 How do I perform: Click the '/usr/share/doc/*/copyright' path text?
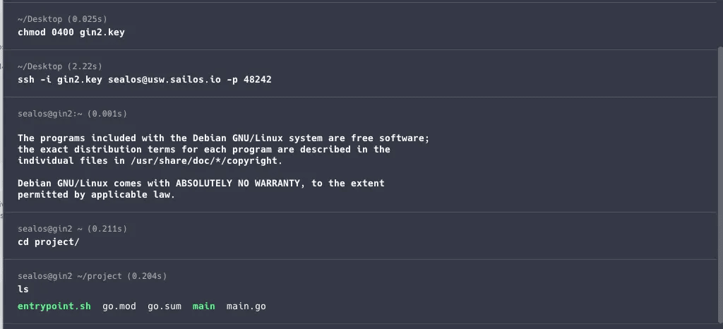pos(209,161)
